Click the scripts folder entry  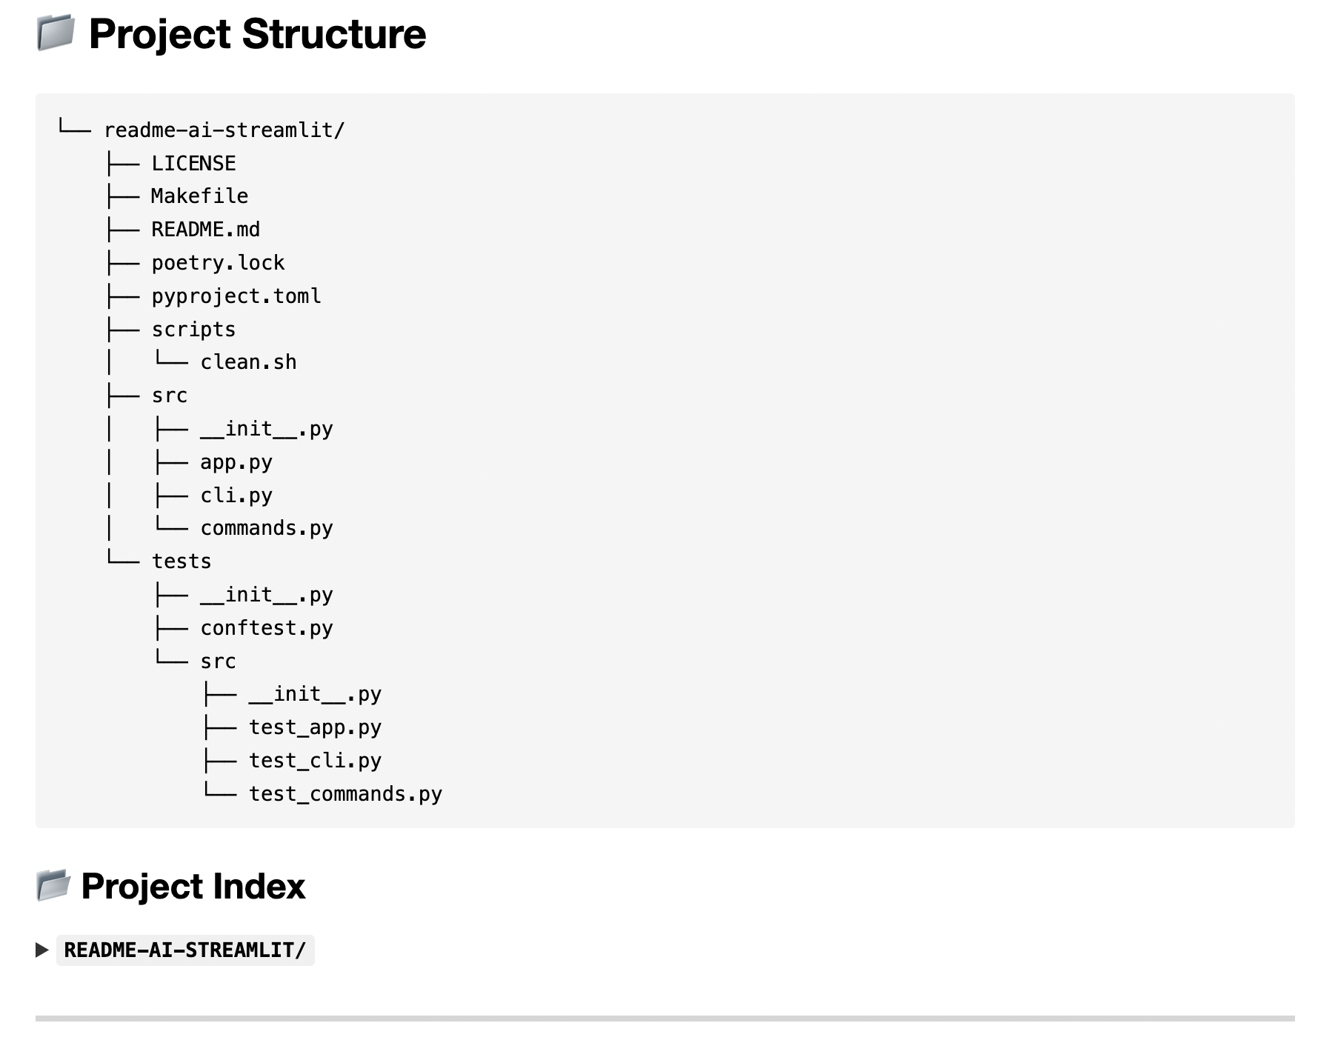193,330
